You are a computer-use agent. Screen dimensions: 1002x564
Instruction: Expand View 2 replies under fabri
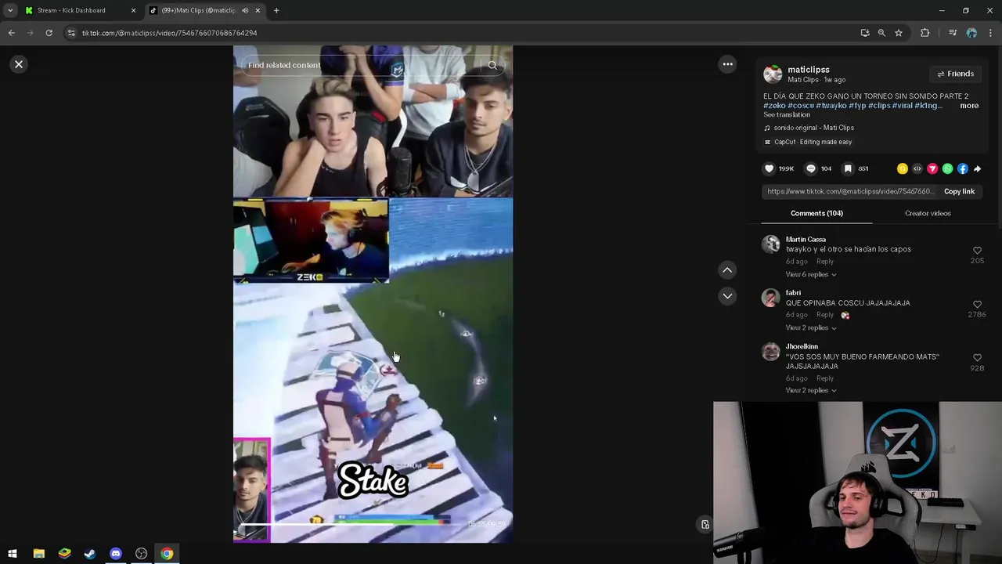[811, 327]
